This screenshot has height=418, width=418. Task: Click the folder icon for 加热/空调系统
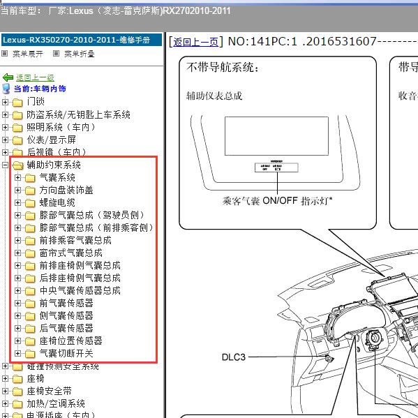[17, 404]
